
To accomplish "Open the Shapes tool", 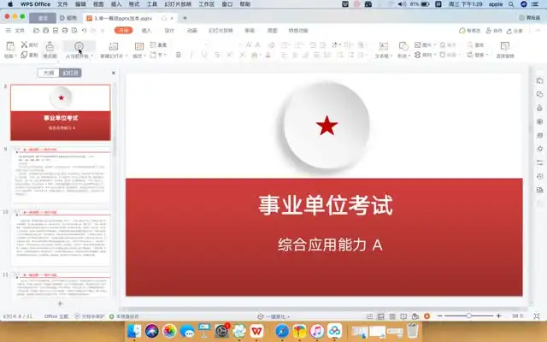I will click(402, 45).
